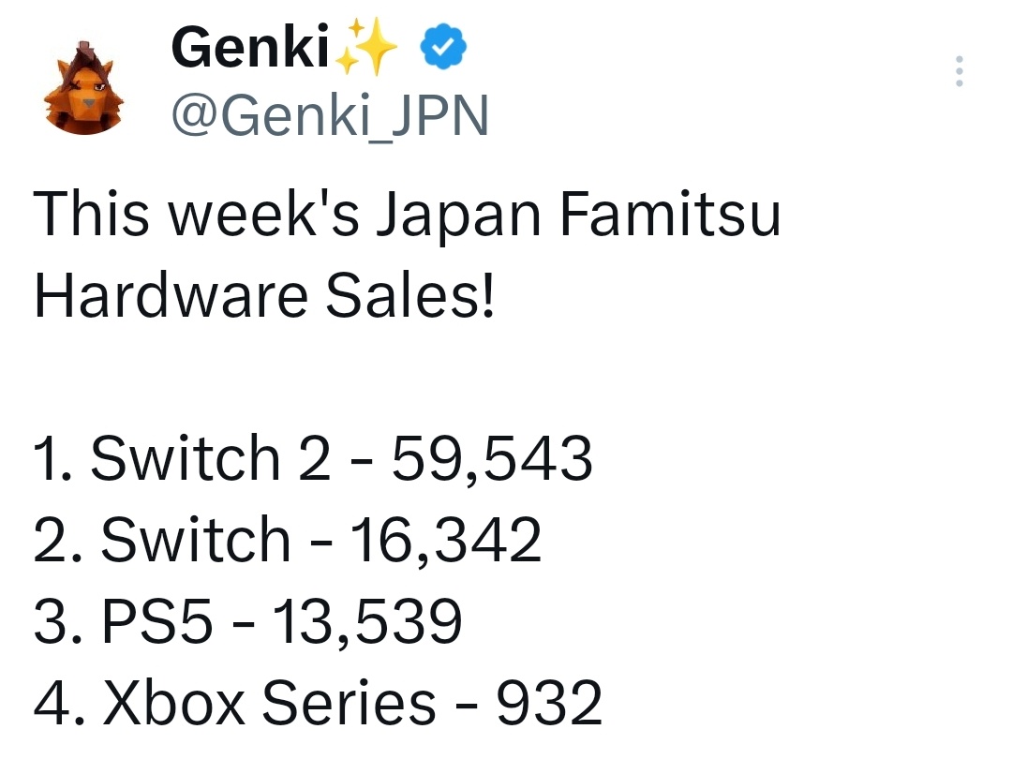Click the 932 sales figure

point(548,703)
